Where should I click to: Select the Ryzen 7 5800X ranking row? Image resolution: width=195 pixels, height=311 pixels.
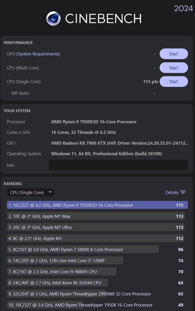(x=83, y=249)
